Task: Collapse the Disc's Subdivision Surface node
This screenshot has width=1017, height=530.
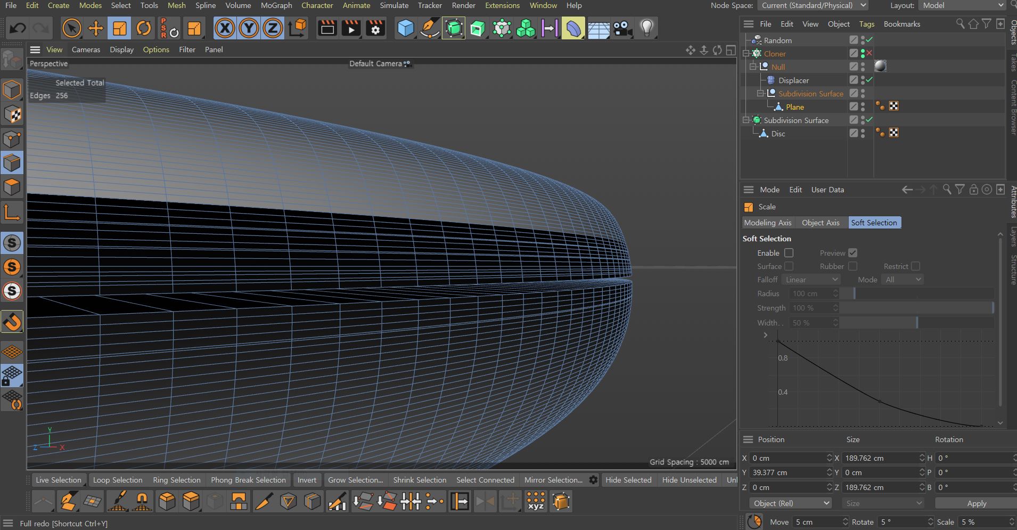Action: (x=746, y=120)
